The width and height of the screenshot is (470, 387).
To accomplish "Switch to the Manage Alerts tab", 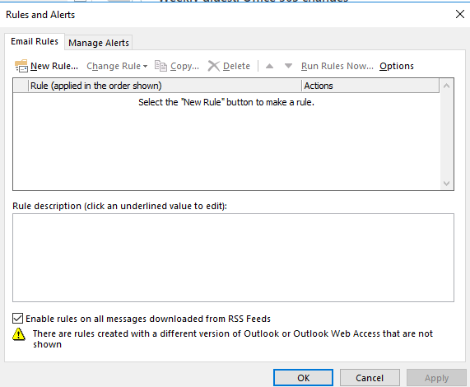I will click(99, 43).
